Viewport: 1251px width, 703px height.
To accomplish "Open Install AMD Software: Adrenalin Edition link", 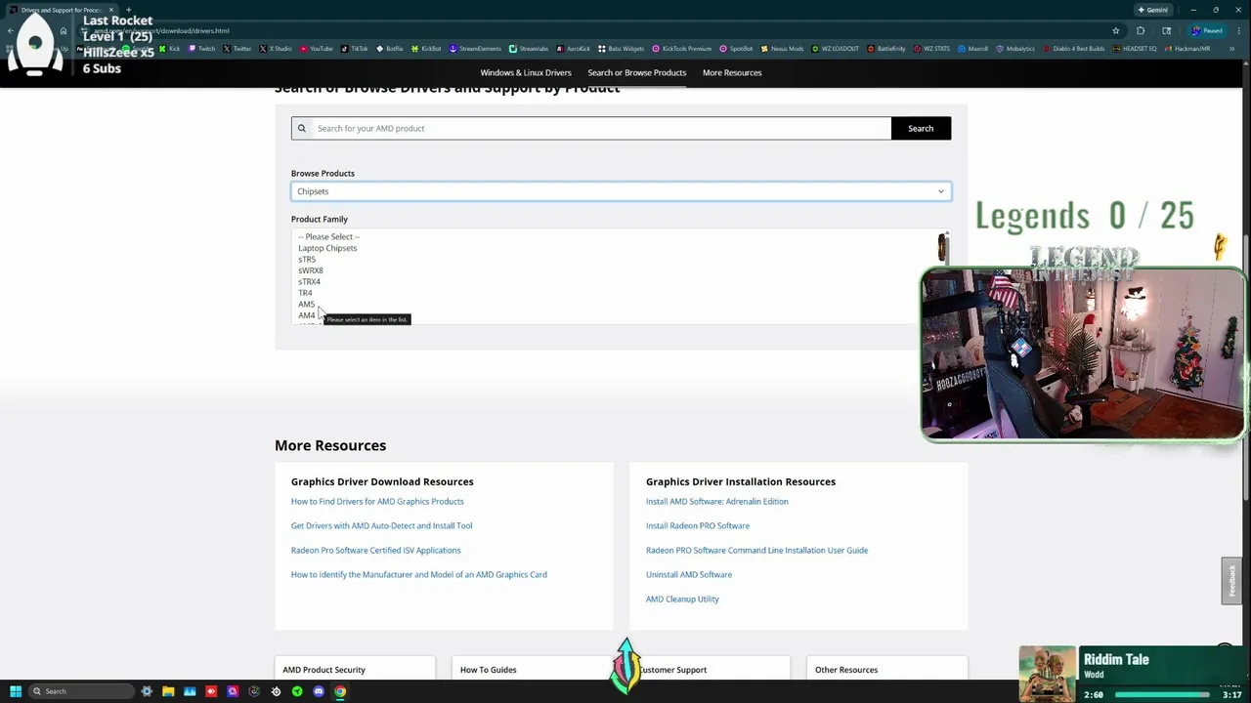I will coord(717,501).
